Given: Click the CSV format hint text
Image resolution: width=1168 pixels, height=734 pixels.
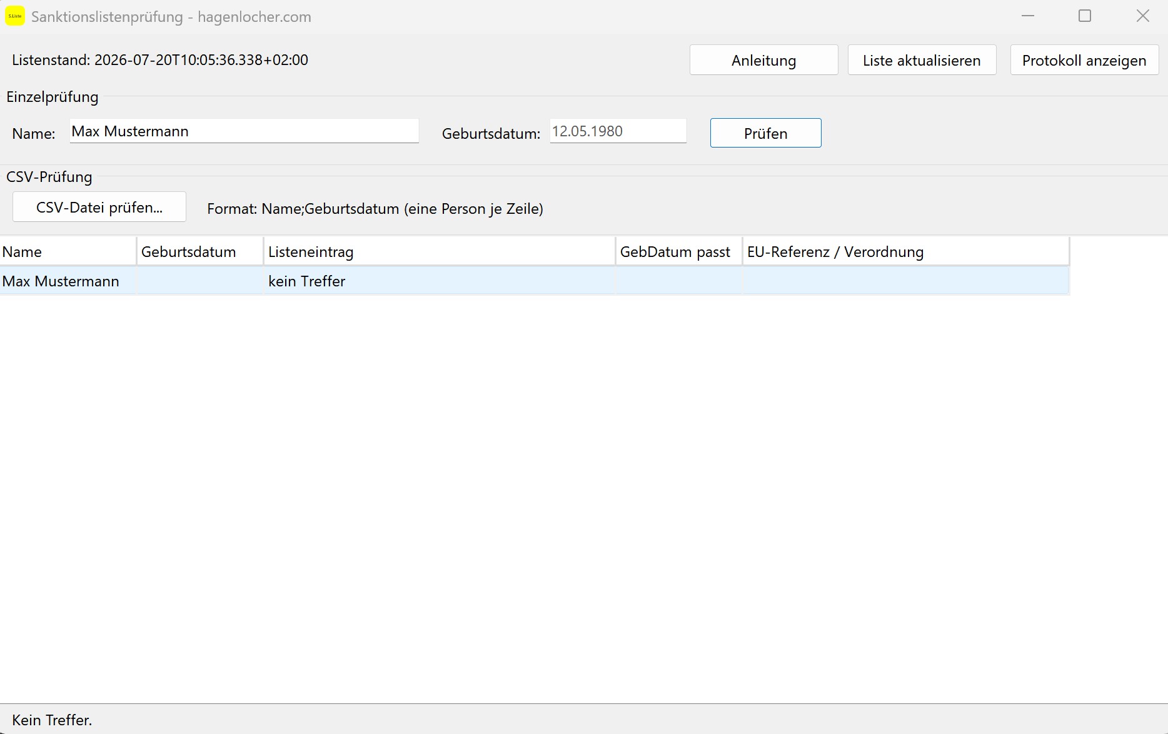Looking at the screenshot, I should pos(375,209).
